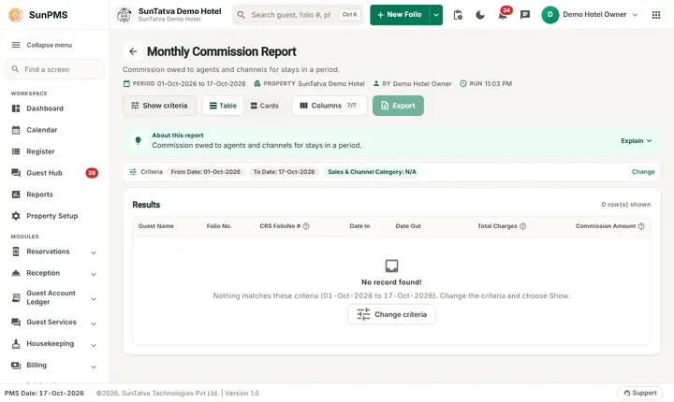Screen dimensions: 674x402
Task: Click the Change link in criteria bar
Action: (643, 172)
